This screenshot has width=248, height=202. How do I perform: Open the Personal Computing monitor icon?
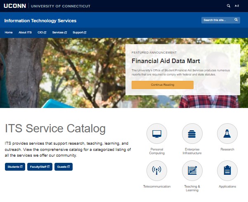pos(157,134)
